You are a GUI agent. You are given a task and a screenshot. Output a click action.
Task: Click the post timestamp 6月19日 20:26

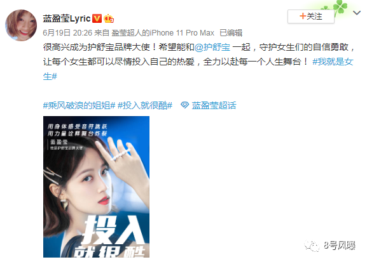click(x=67, y=33)
